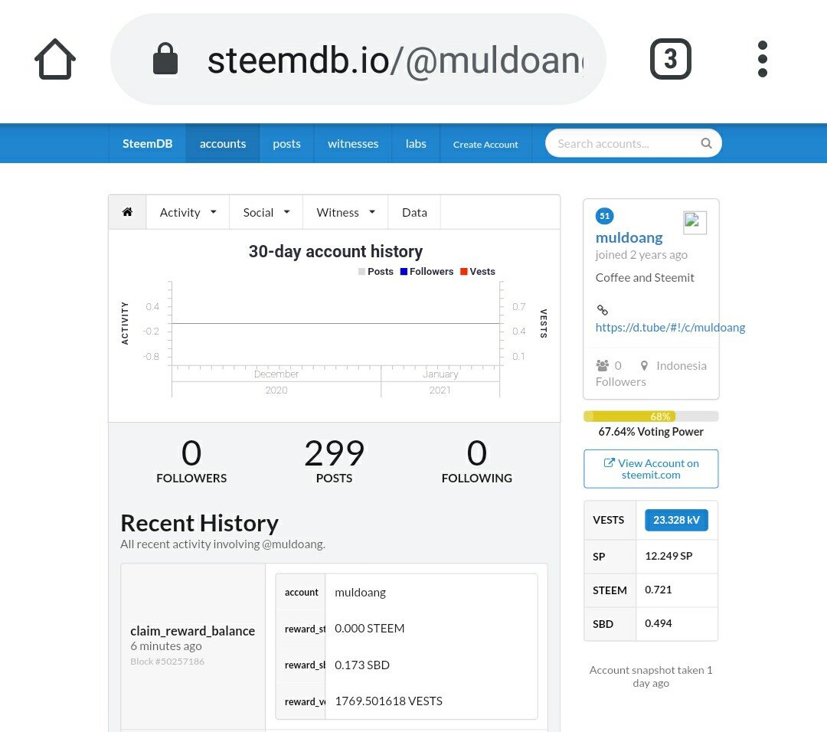Click the January label on the chart axis
Screen dimensions: 827x732
(x=440, y=374)
